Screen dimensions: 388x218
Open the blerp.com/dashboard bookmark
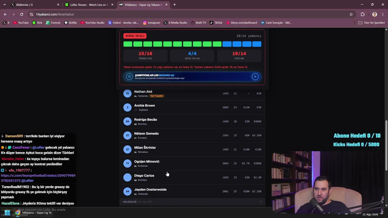click(242, 23)
